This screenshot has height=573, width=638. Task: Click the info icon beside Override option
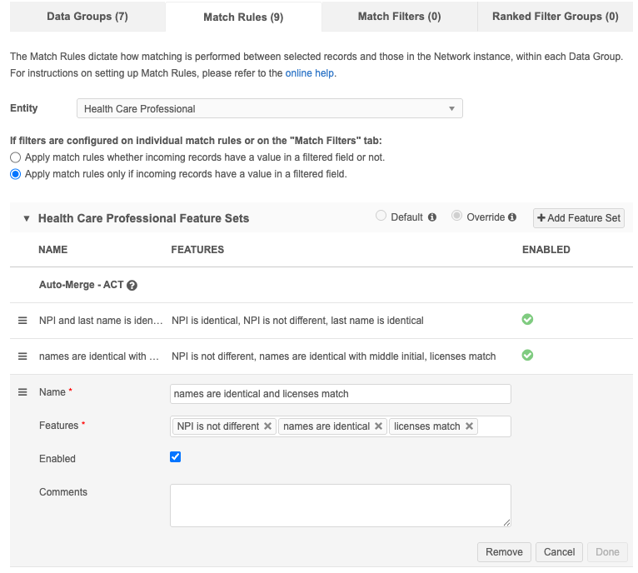[512, 217]
